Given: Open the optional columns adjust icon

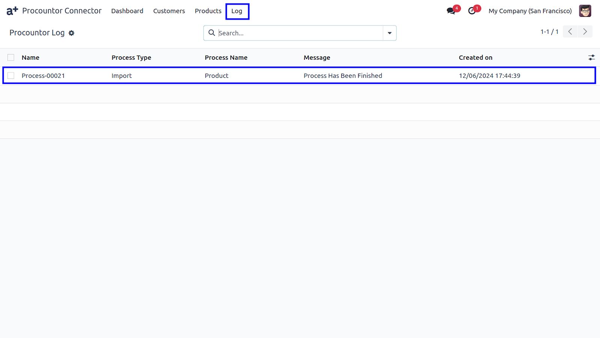Looking at the screenshot, I should (x=591, y=57).
